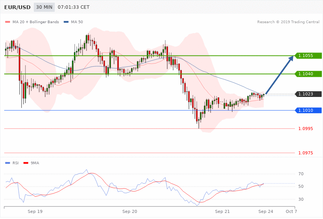Click the blue MA 50 legend swatch
This screenshot has width=323, height=219.
point(66,22)
